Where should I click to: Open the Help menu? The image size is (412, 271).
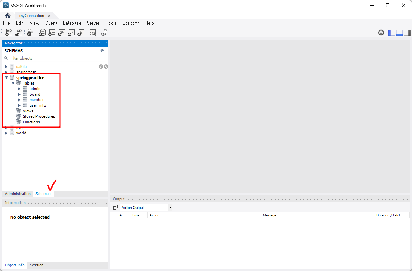coord(149,23)
